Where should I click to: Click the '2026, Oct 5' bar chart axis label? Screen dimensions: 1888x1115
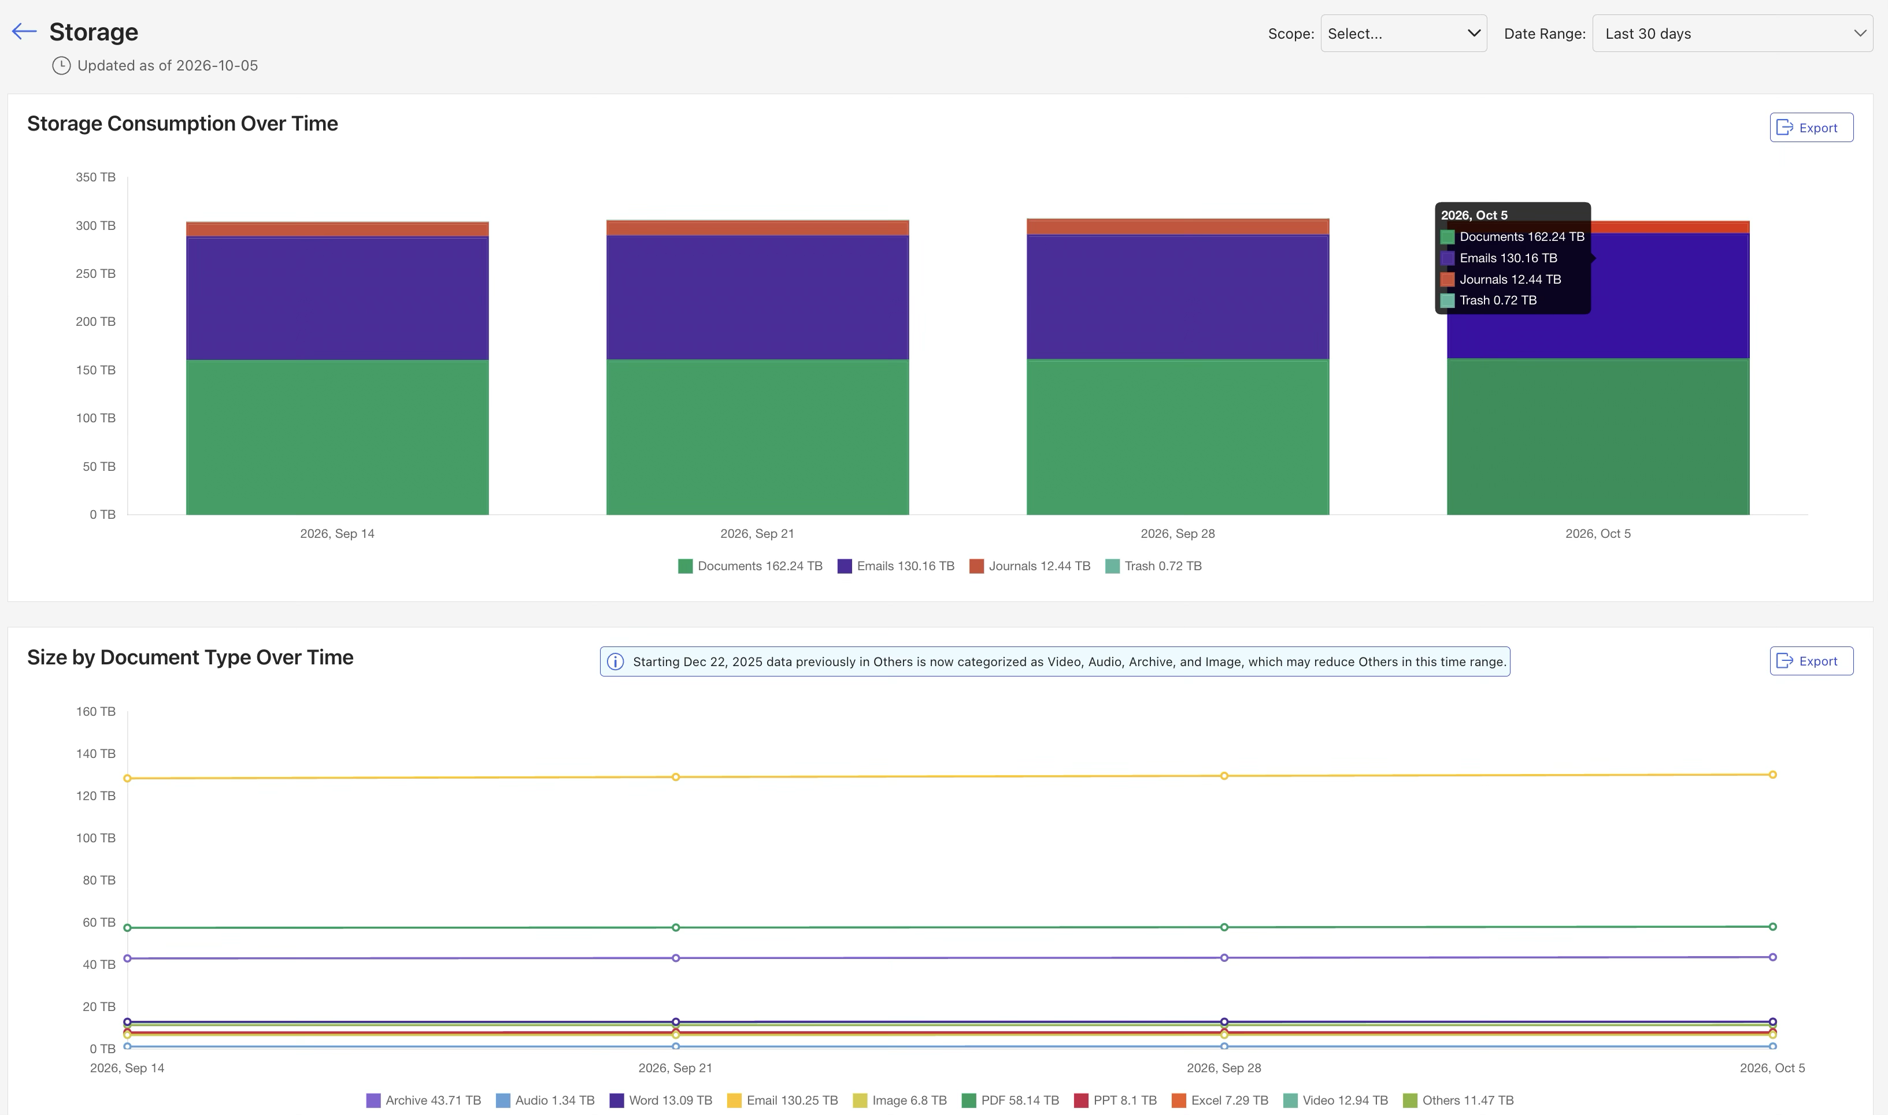point(1598,534)
